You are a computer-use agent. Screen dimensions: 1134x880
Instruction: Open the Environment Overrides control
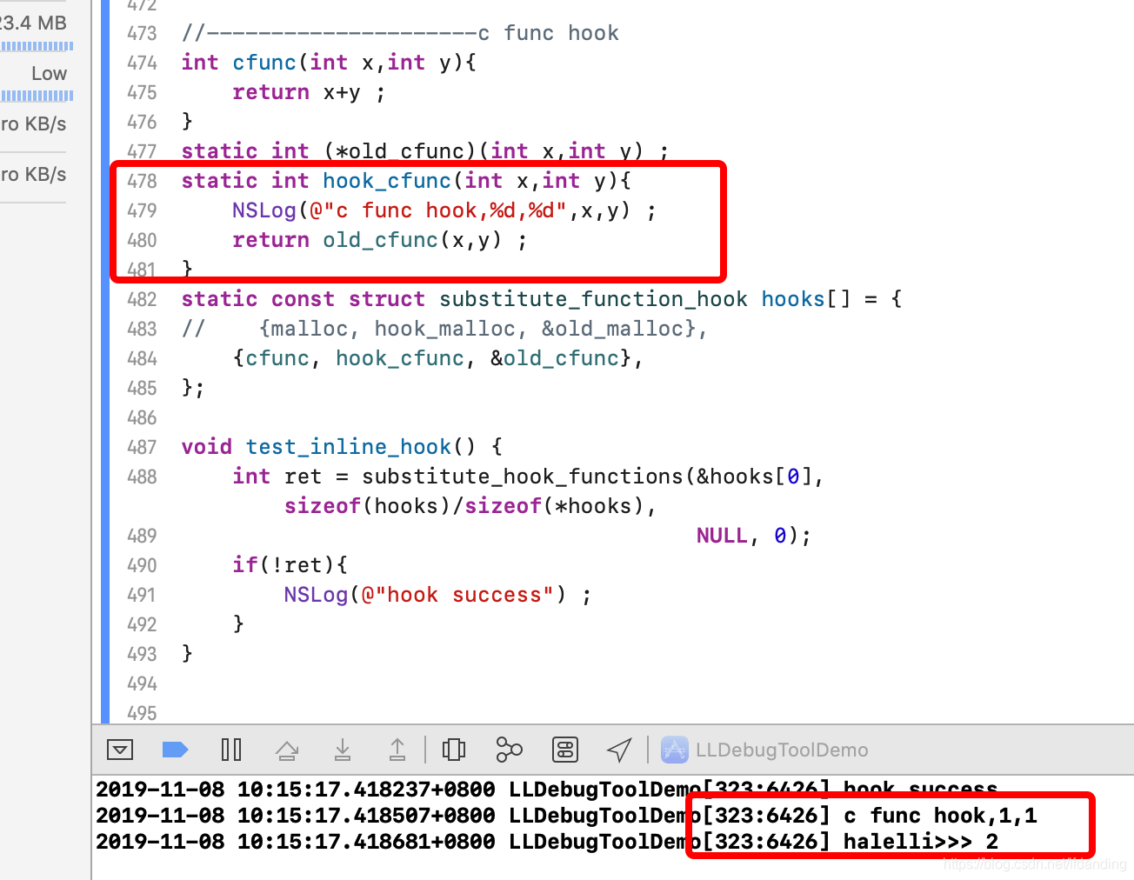(x=565, y=750)
